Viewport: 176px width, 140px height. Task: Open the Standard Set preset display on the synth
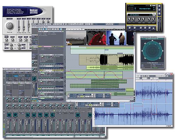[145, 8]
